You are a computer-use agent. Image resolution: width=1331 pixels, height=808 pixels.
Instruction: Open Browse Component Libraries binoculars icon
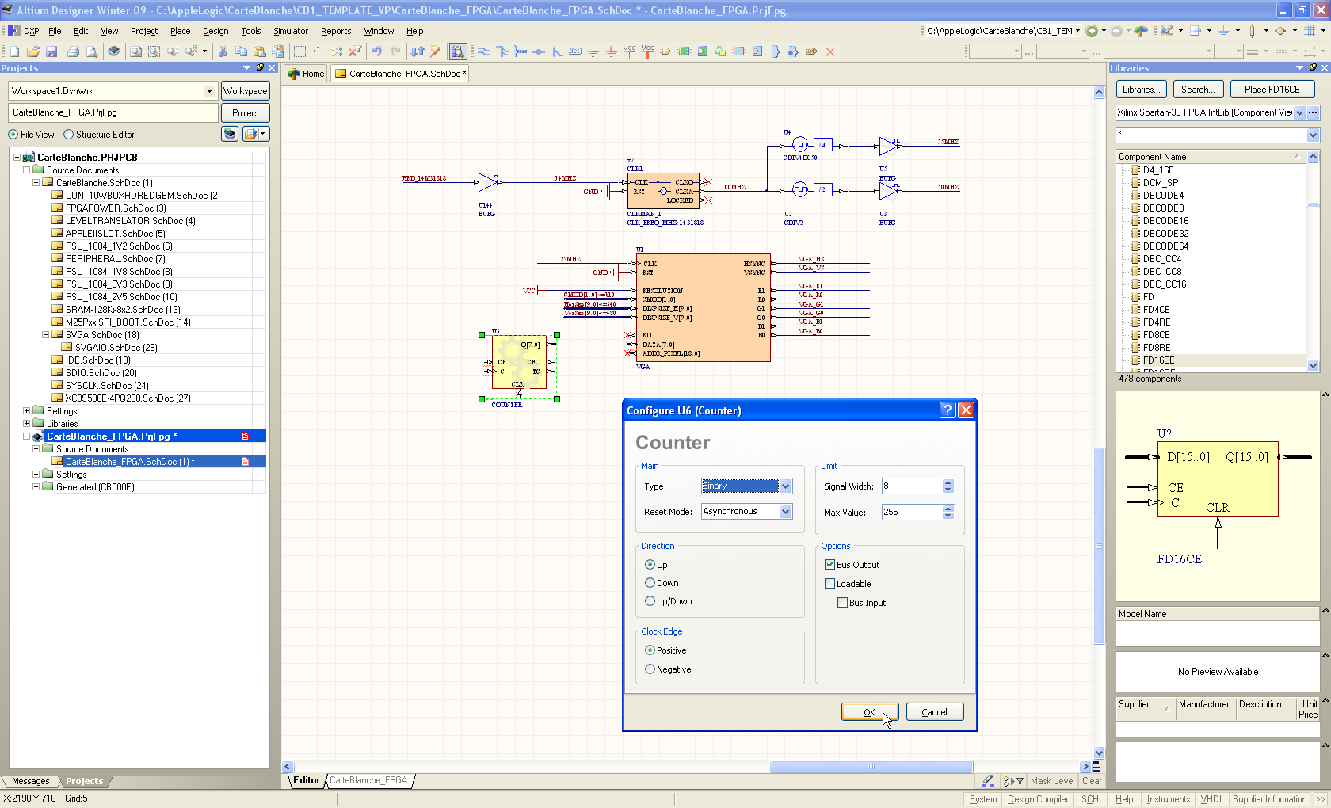(x=458, y=51)
